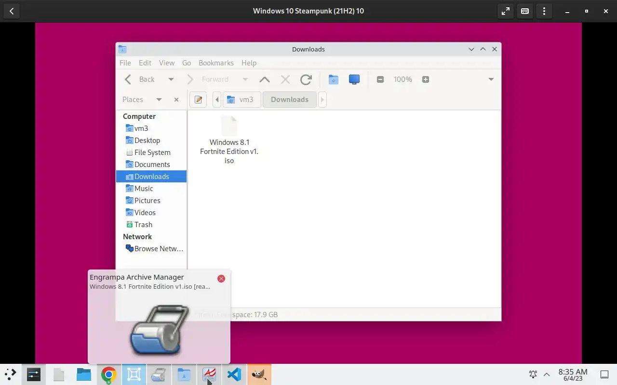Open the Computer toolbar icon
This screenshot has width=617, height=385.
pos(354,79)
